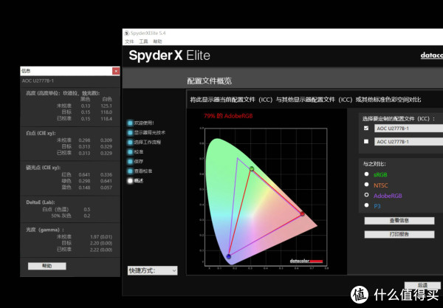Click the 79% 的 AdobeRGB coverage label

(x=228, y=116)
